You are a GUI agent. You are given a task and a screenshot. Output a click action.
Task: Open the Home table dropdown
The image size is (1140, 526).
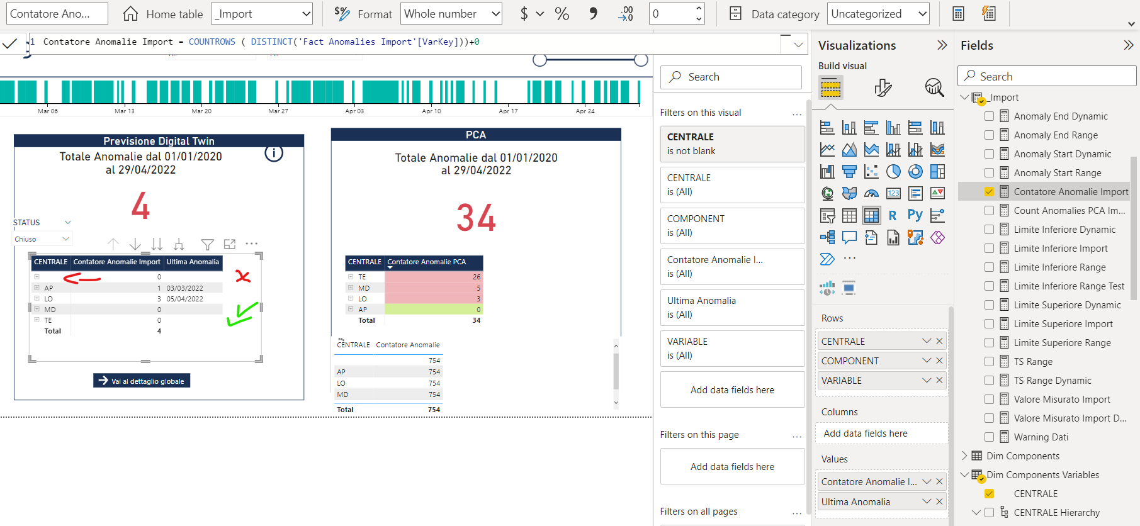click(x=262, y=14)
